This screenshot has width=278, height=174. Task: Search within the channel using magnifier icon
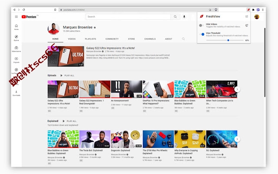click(183, 39)
